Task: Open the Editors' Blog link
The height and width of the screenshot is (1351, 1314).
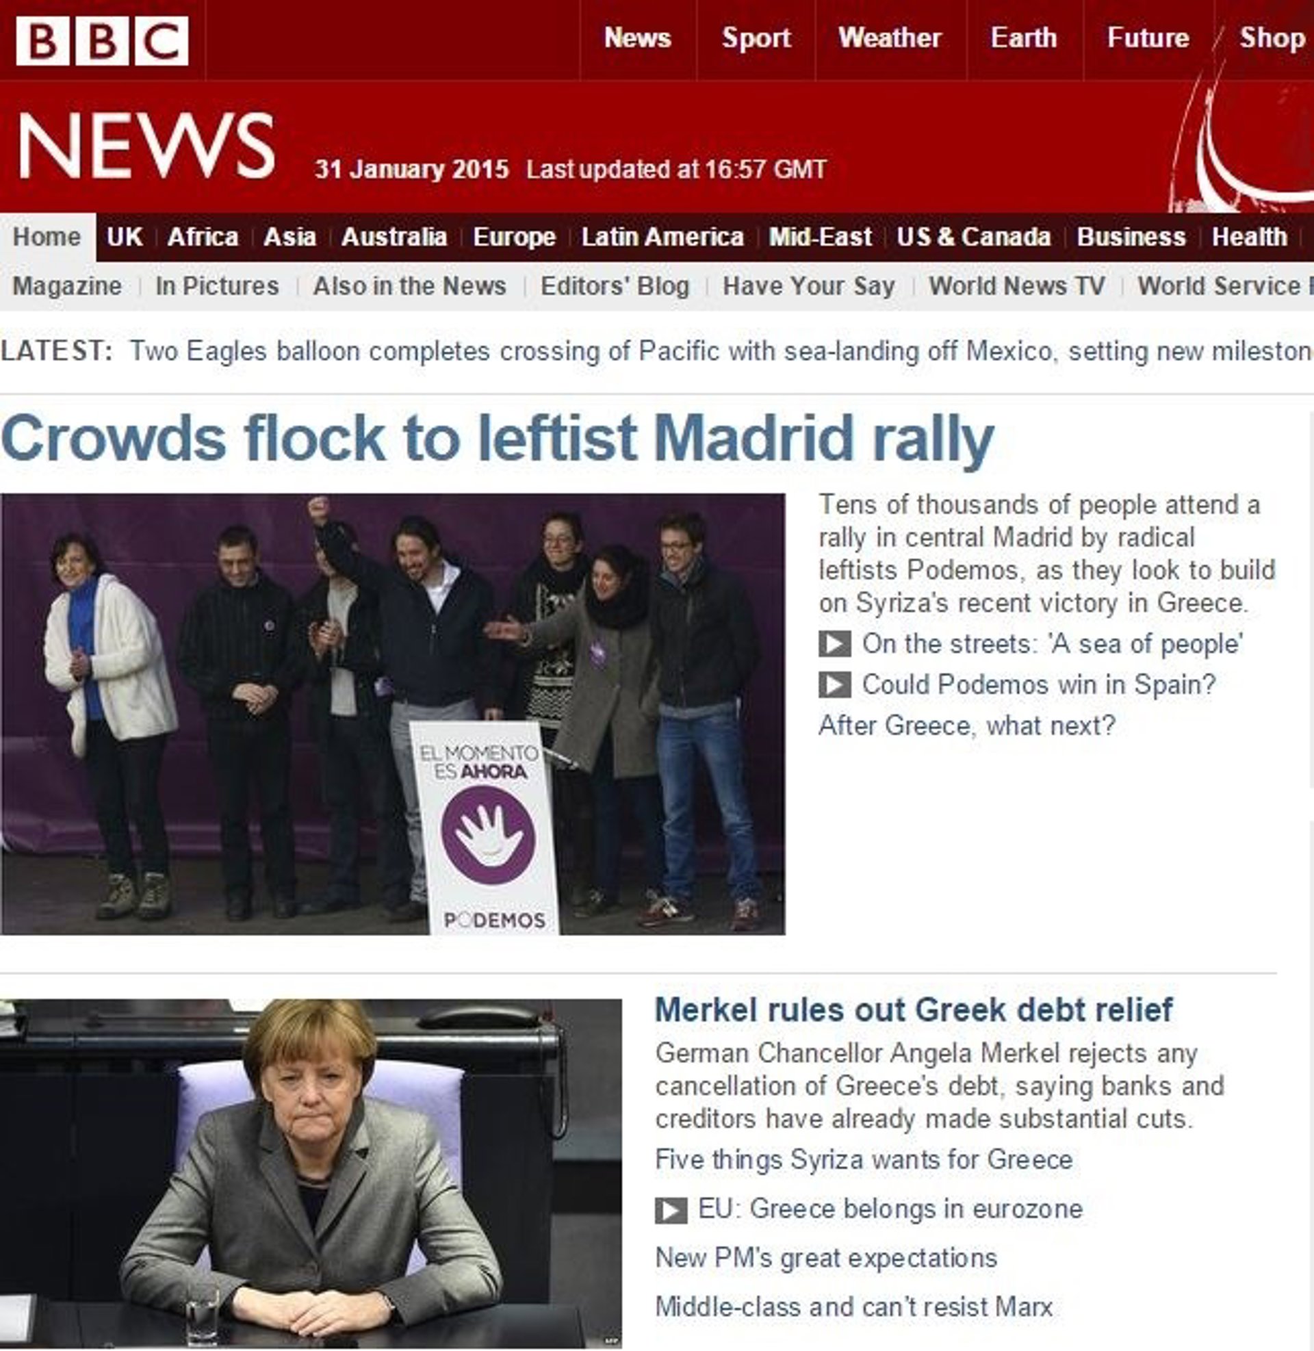Action: coord(615,286)
